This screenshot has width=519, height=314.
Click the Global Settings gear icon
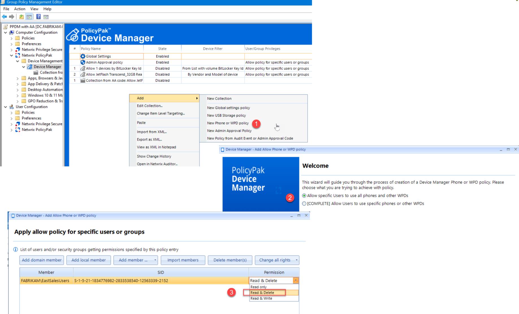tap(83, 56)
